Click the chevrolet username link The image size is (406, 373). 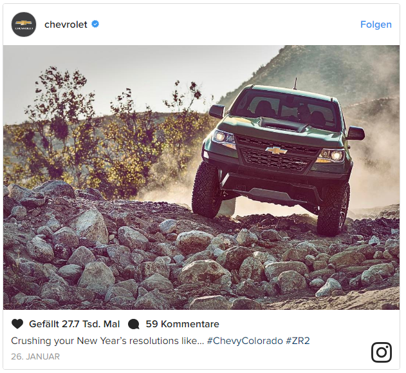(66, 24)
